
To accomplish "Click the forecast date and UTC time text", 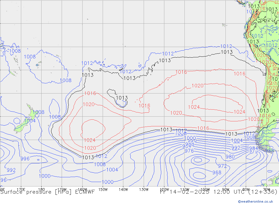I will 218,192.
